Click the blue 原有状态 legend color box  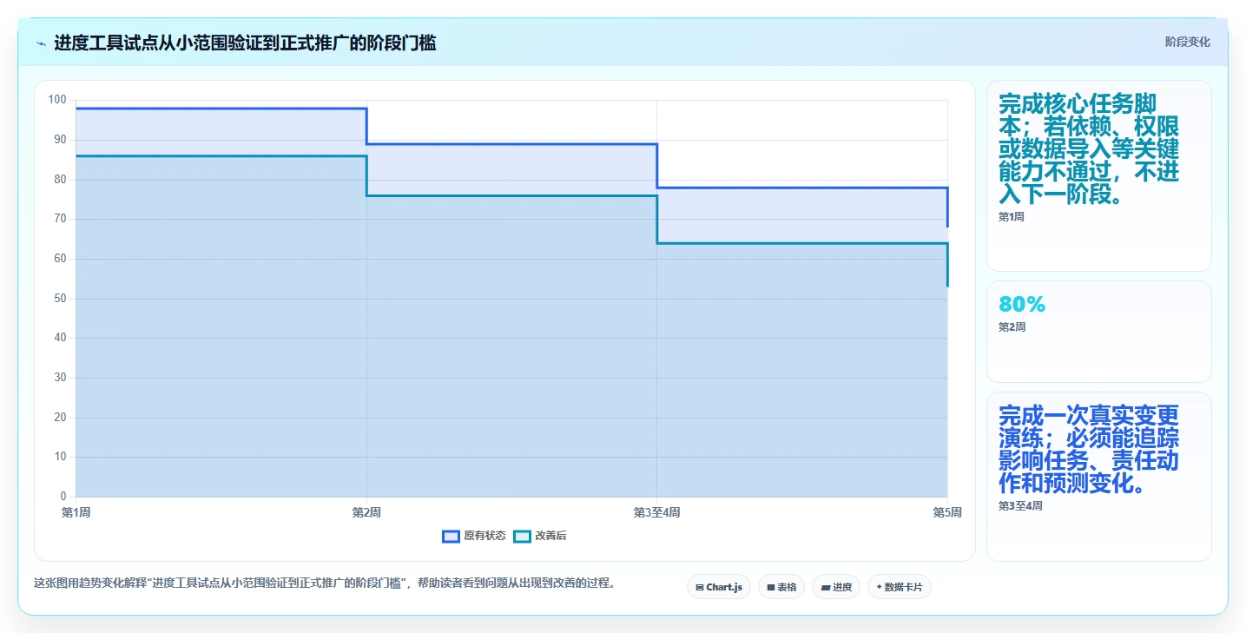pos(451,536)
